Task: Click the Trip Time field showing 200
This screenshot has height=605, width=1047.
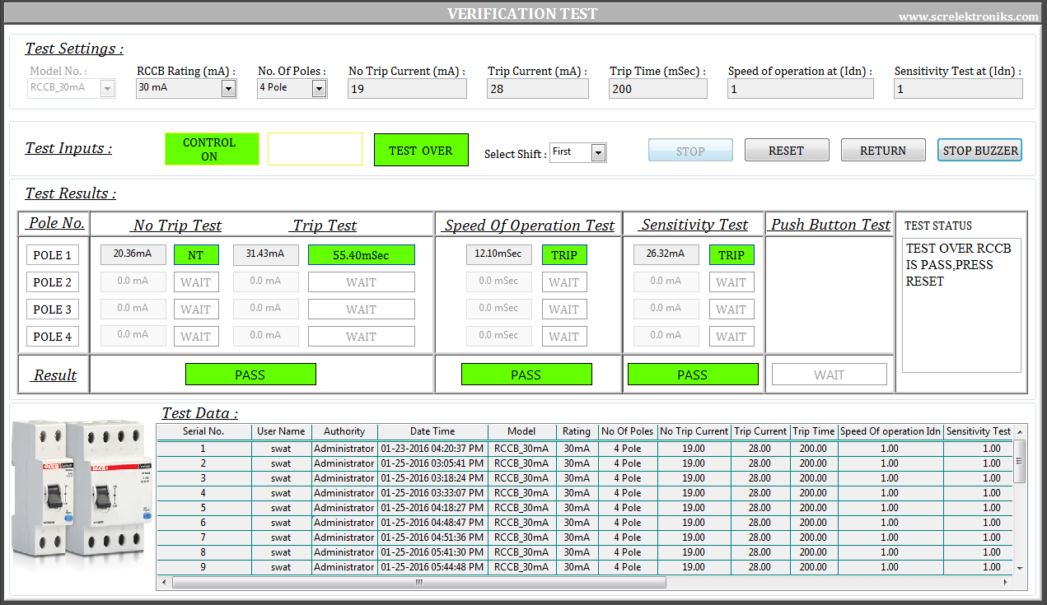Action: click(x=657, y=88)
